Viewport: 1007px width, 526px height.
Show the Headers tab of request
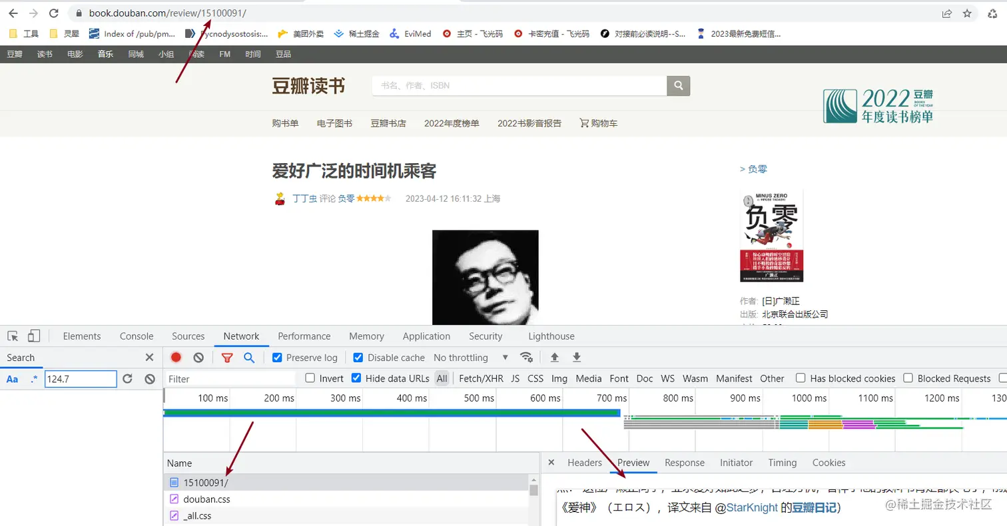(584, 463)
